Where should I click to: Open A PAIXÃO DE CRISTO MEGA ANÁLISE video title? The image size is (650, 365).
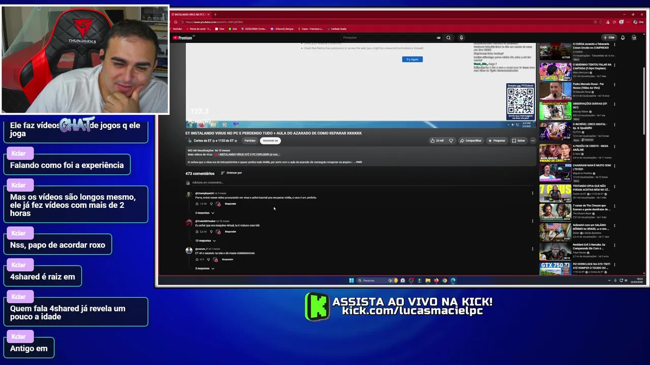[x=591, y=148]
